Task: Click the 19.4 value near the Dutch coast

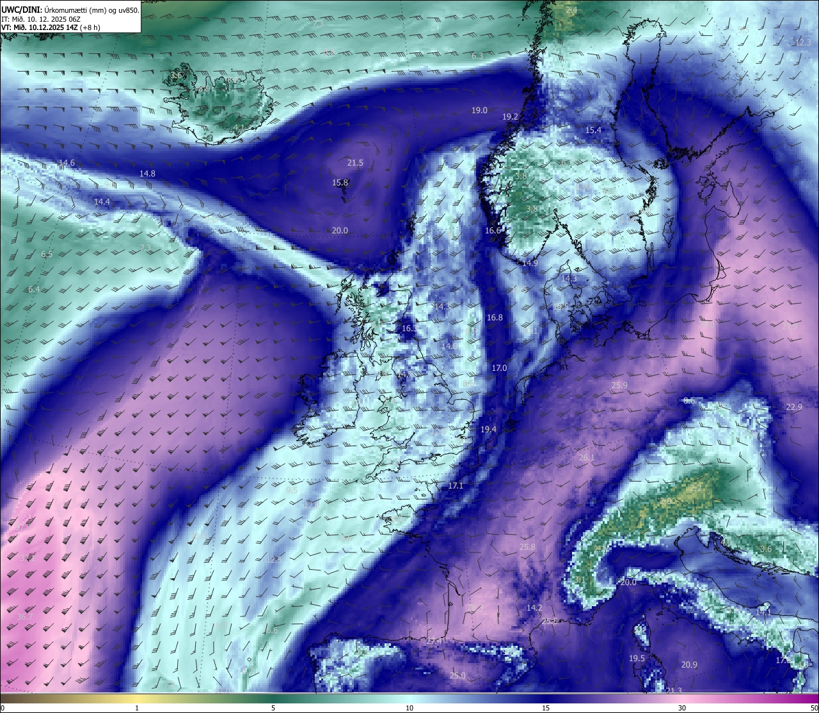Action: click(488, 429)
